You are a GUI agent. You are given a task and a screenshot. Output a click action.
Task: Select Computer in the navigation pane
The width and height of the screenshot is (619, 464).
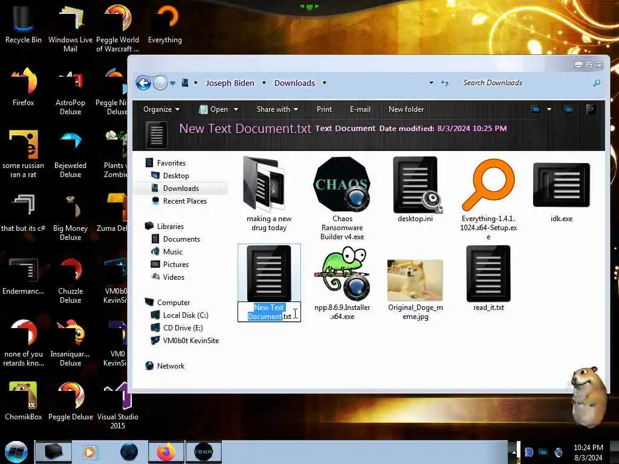[x=173, y=303]
